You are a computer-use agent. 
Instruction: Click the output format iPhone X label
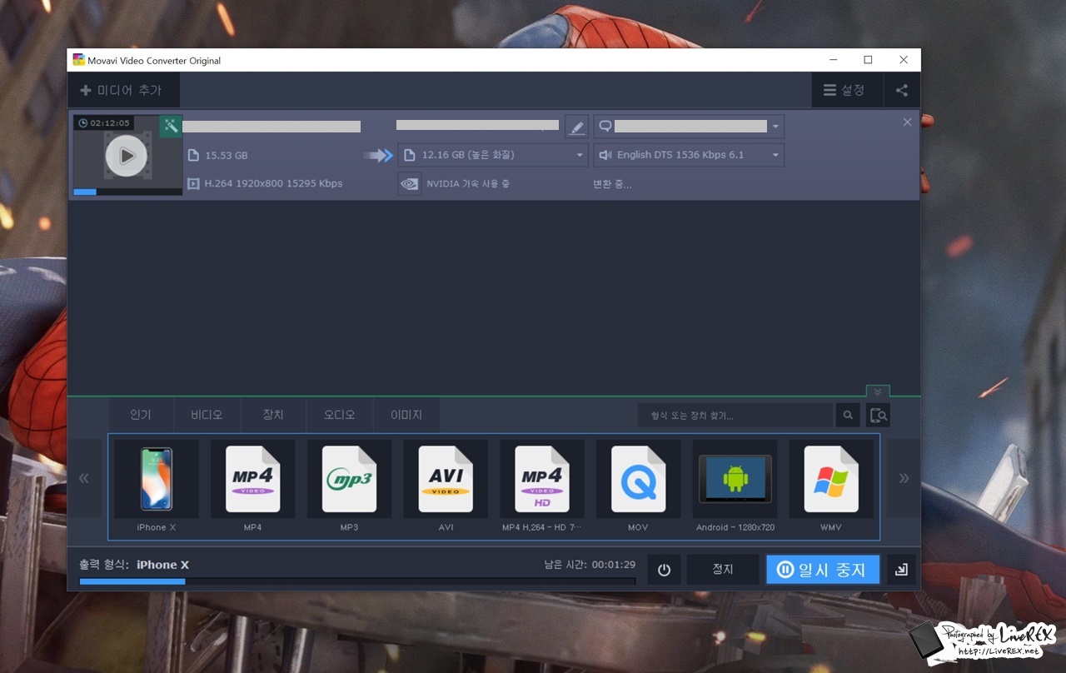[x=134, y=565]
